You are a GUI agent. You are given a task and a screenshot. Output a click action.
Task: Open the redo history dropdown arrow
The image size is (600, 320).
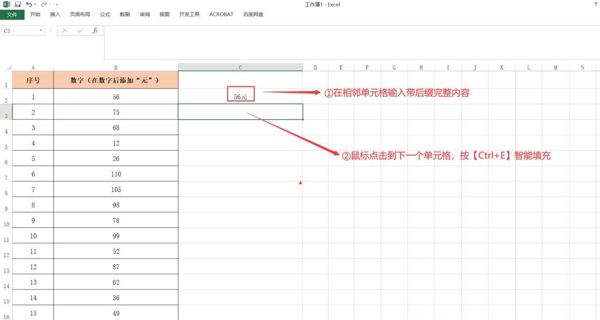[51, 5]
